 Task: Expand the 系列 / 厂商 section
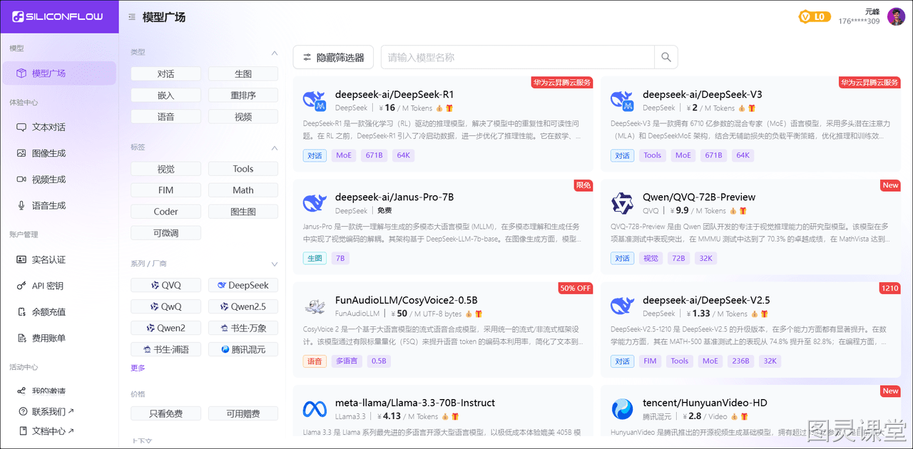[275, 264]
